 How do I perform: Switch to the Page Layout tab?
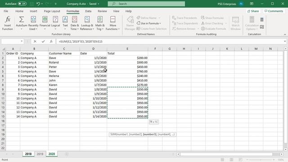pyautogui.click(x=52, y=11)
